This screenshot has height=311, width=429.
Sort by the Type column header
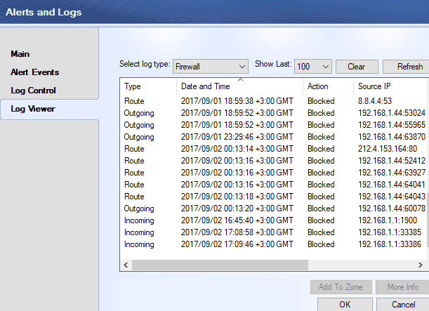pos(133,86)
